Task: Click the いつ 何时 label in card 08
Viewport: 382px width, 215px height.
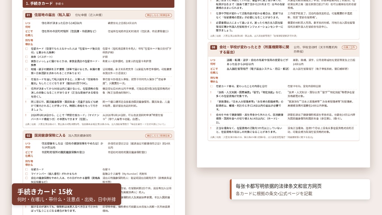Action: tap(213, 62)
